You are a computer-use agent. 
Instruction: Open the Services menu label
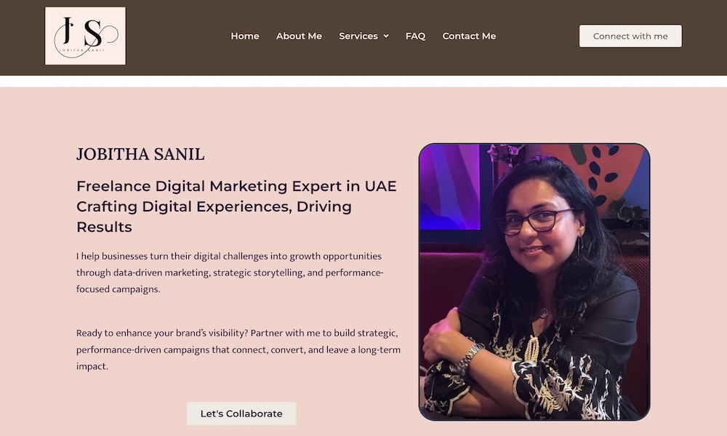[x=358, y=36]
